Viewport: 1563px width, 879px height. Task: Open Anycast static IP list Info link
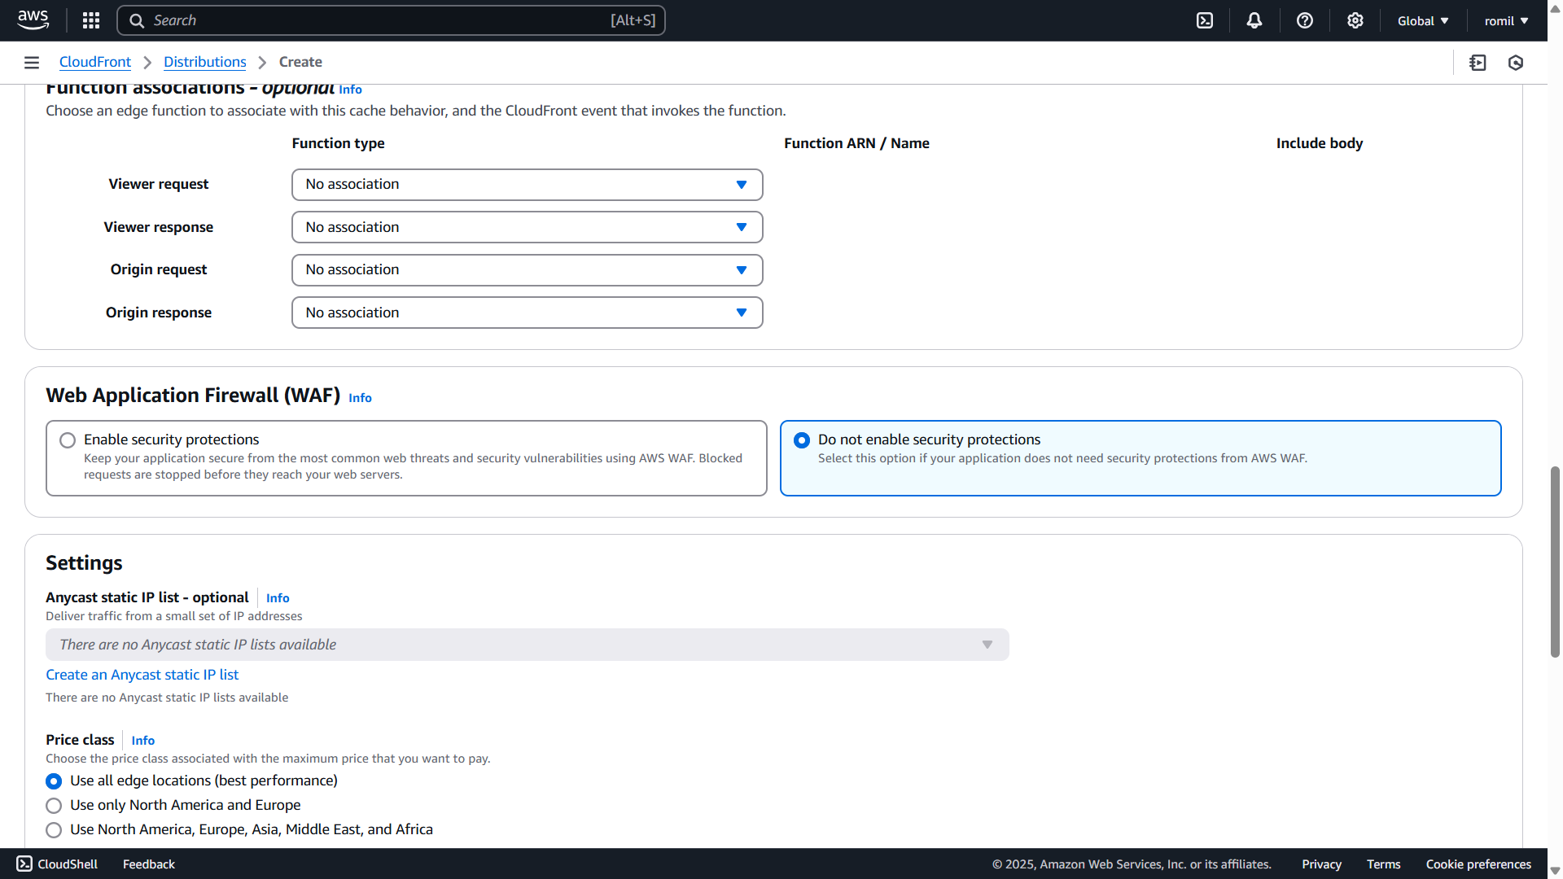click(278, 598)
